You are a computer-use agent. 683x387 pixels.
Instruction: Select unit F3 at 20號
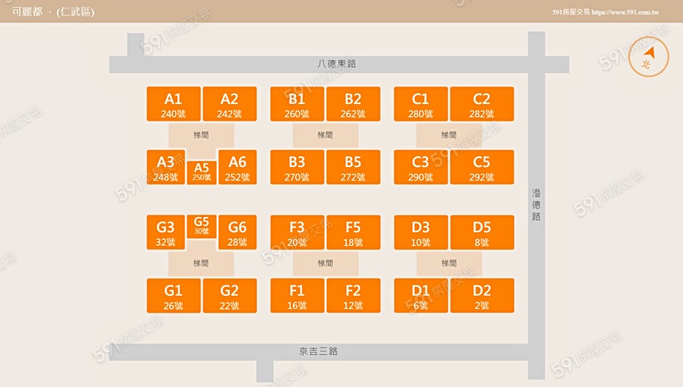[297, 233]
